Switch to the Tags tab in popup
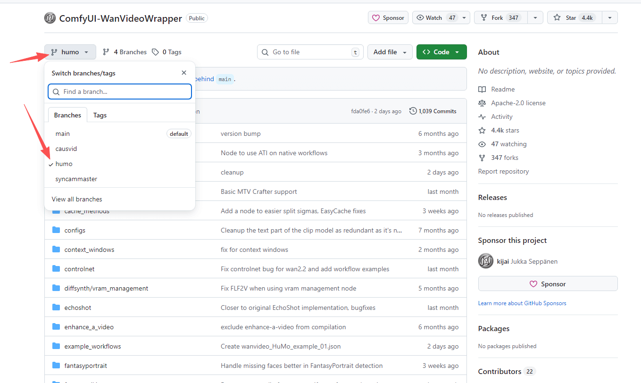The height and width of the screenshot is (383, 641). (100, 115)
